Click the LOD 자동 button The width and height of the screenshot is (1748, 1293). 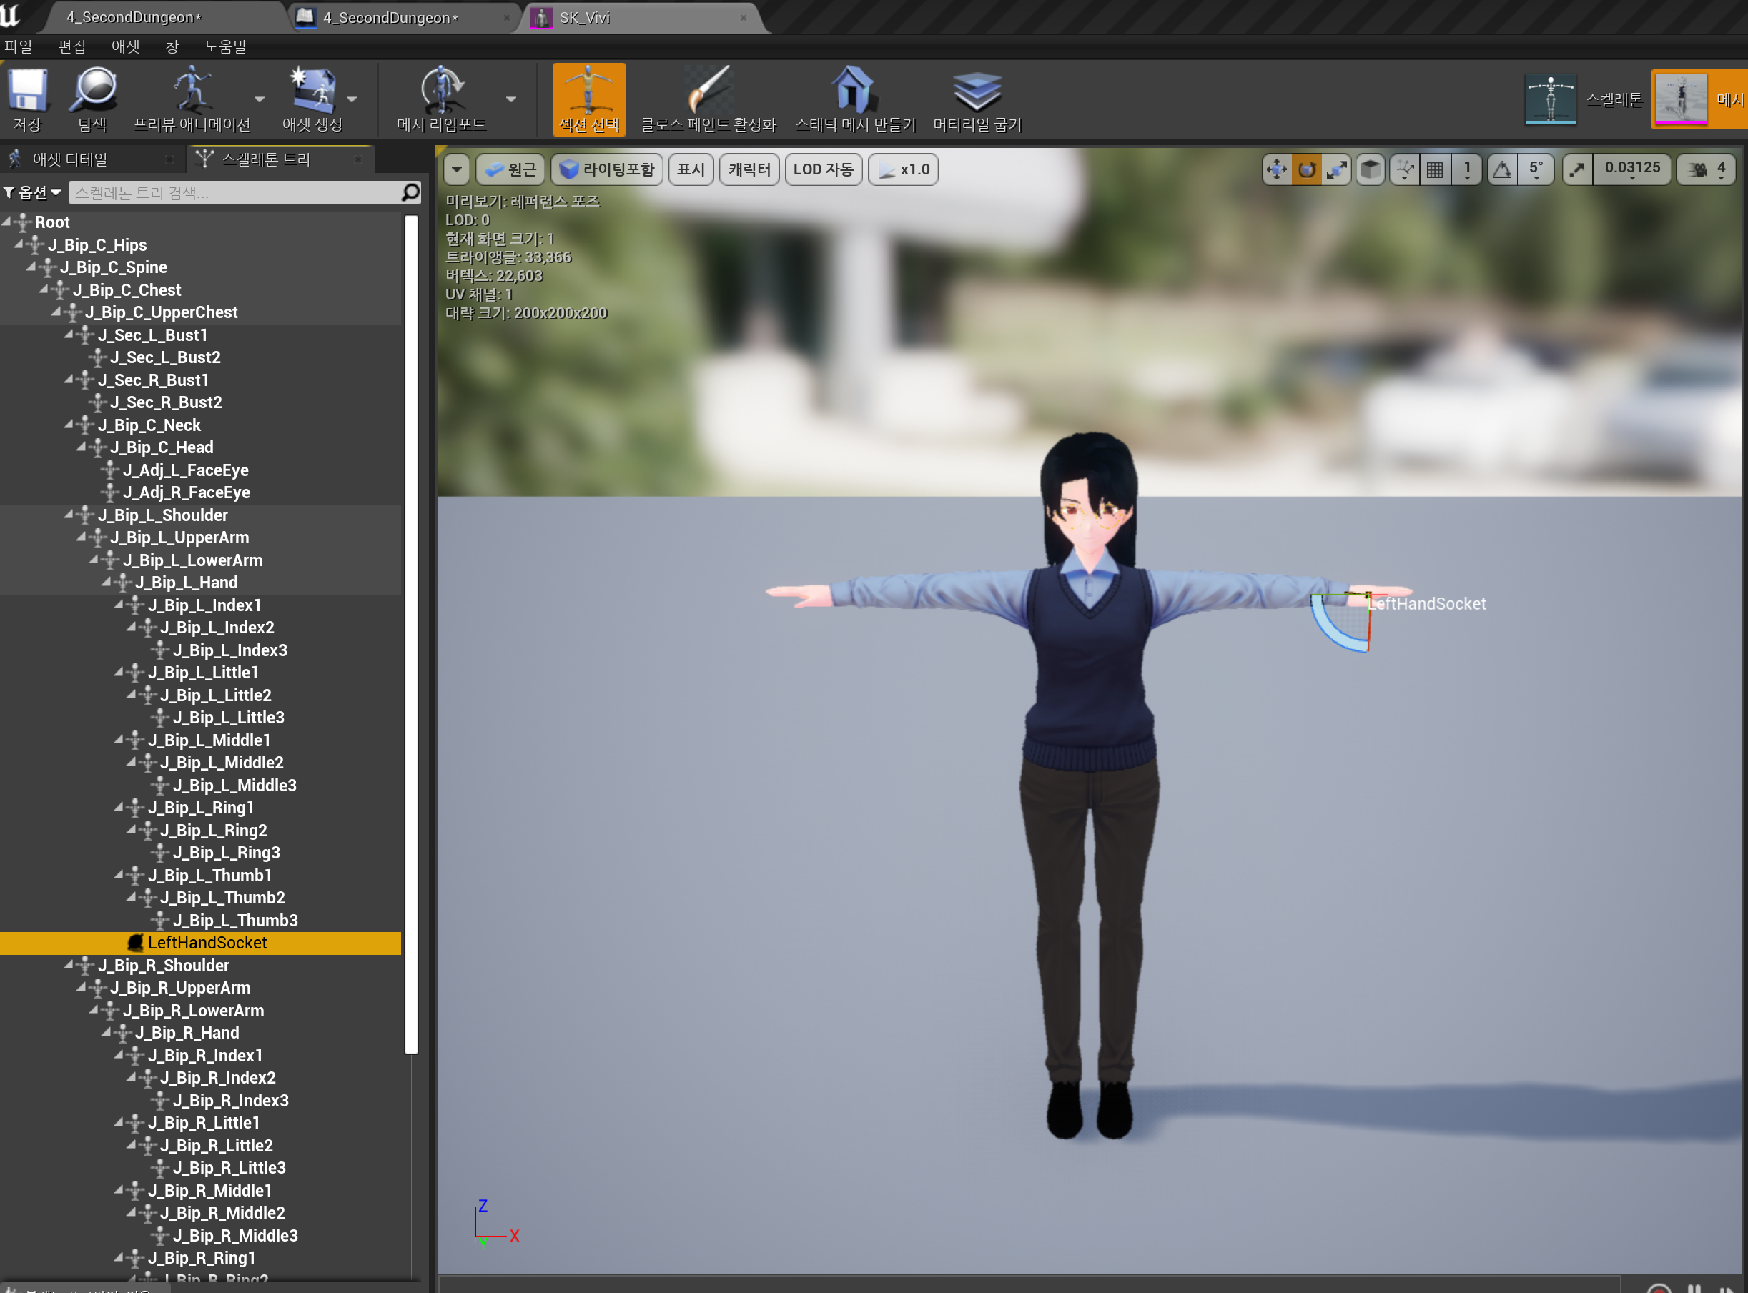(x=823, y=169)
